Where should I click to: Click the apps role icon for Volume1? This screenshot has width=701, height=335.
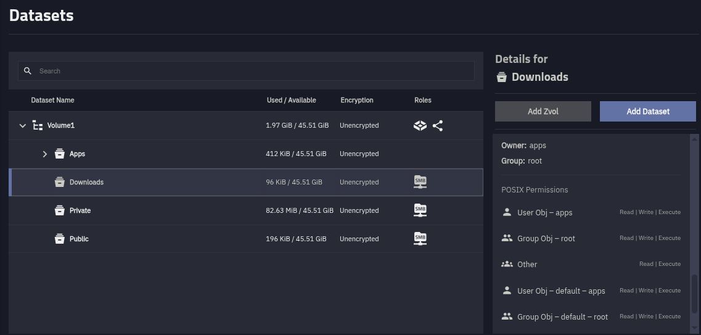420,126
